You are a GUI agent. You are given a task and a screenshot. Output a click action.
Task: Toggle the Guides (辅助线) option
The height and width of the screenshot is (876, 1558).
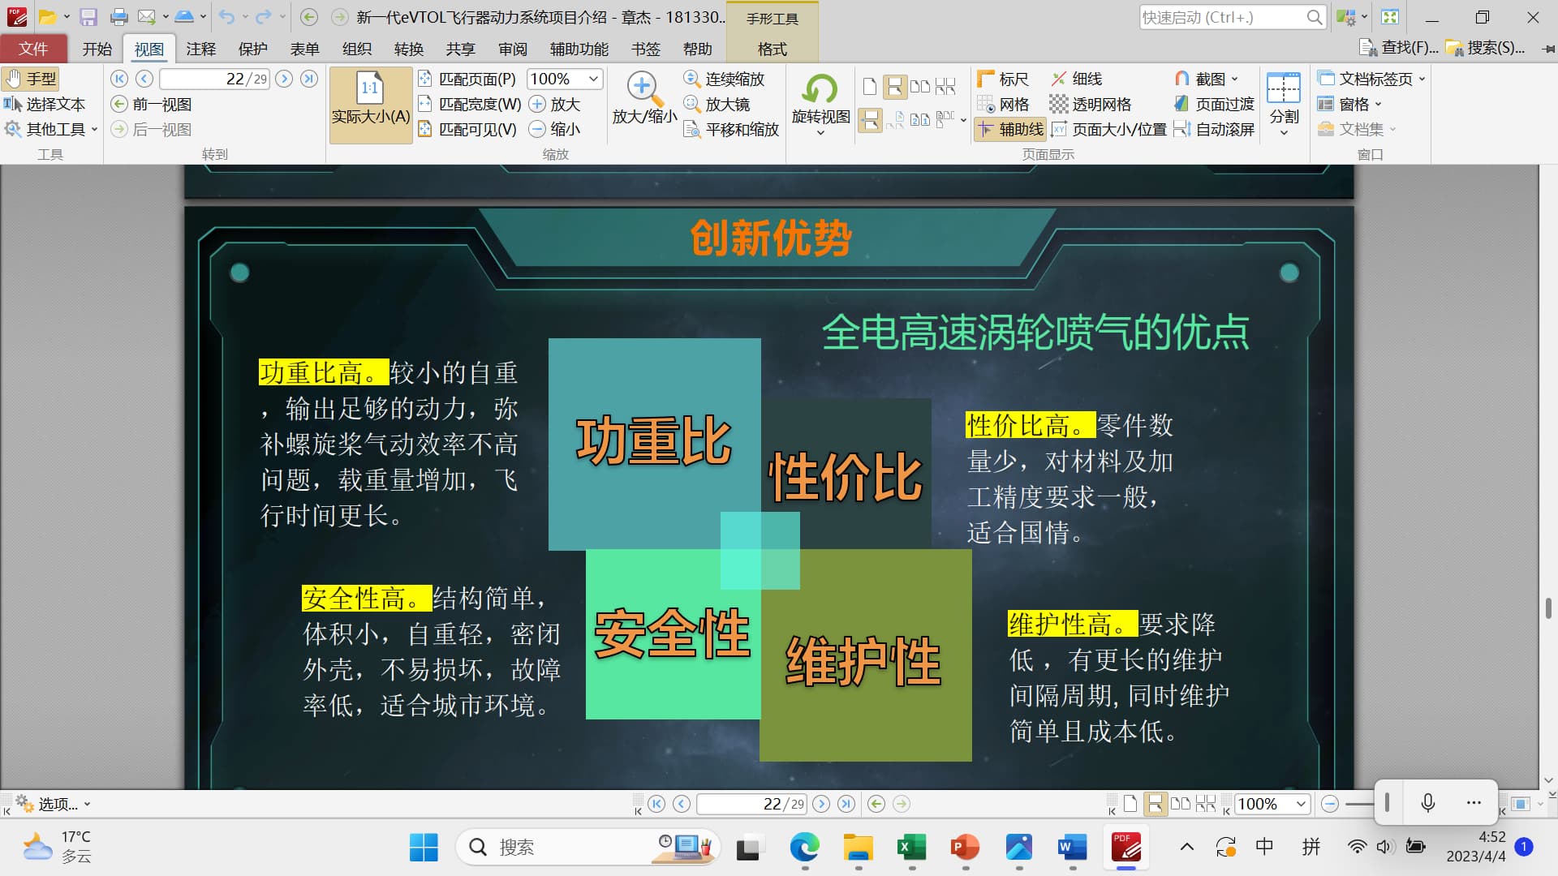click(1009, 129)
